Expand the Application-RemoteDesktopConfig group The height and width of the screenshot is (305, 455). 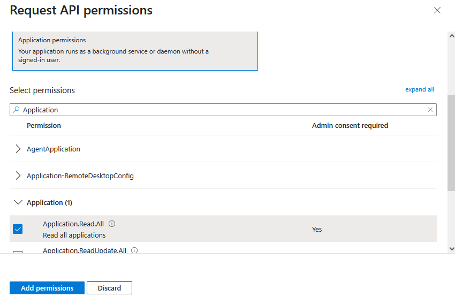pyautogui.click(x=18, y=176)
